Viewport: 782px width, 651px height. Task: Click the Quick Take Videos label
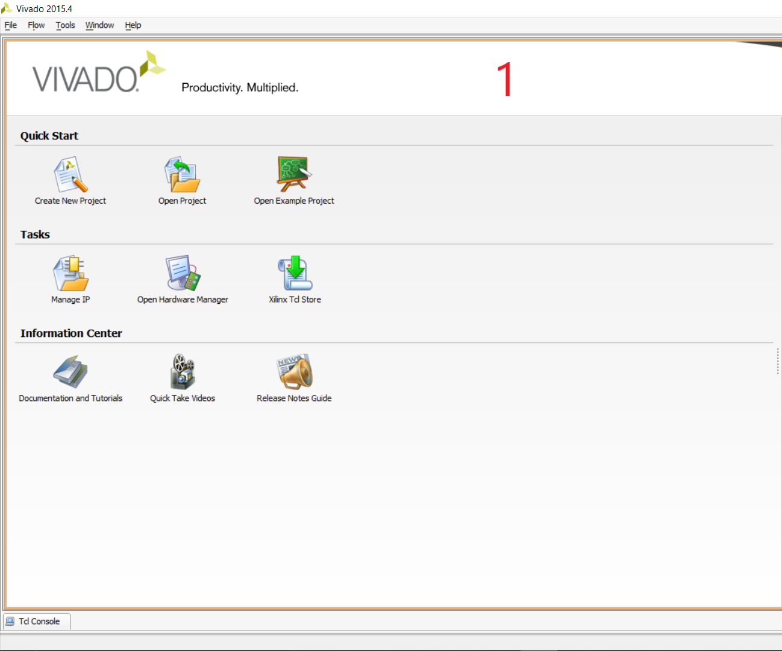(x=183, y=398)
